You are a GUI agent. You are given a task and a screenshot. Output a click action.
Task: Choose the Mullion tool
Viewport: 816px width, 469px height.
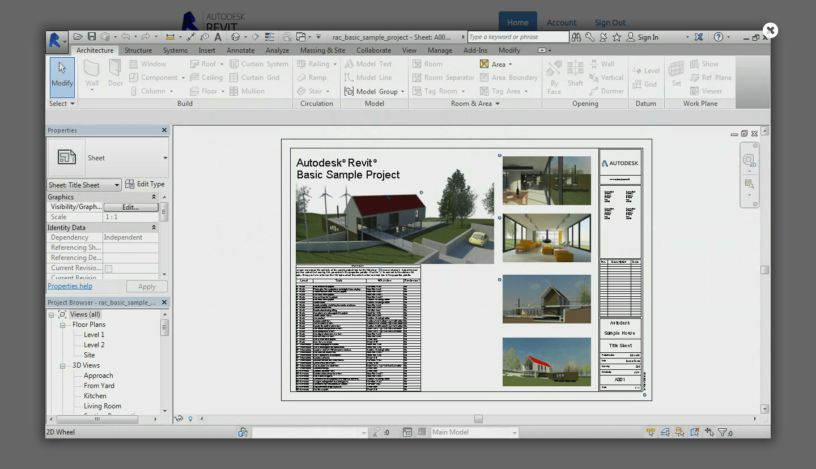247,91
